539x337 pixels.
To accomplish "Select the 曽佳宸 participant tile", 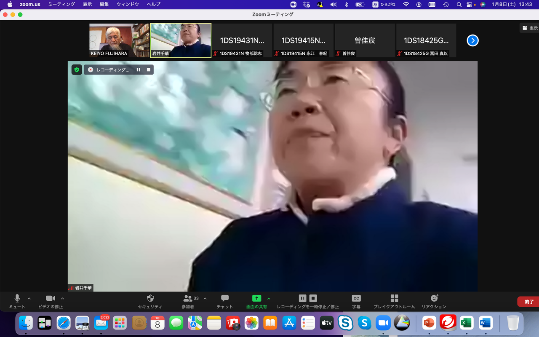I will point(365,40).
